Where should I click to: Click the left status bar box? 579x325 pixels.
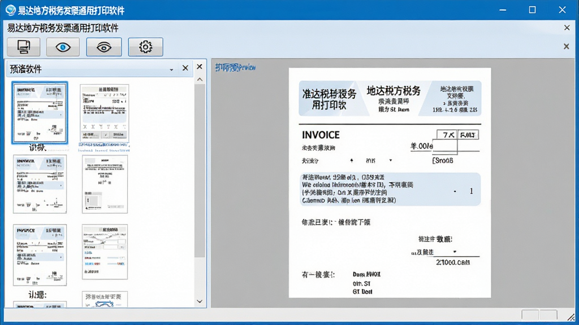[x=530, y=315]
